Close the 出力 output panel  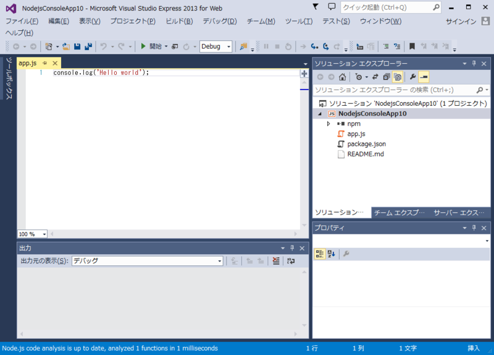(x=302, y=249)
